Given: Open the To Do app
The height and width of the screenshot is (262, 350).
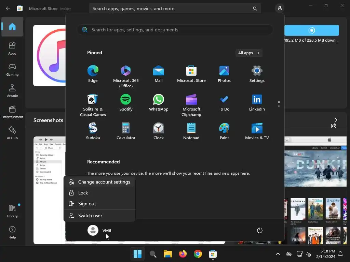Looking at the screenshot, I should tap(224, 103).
